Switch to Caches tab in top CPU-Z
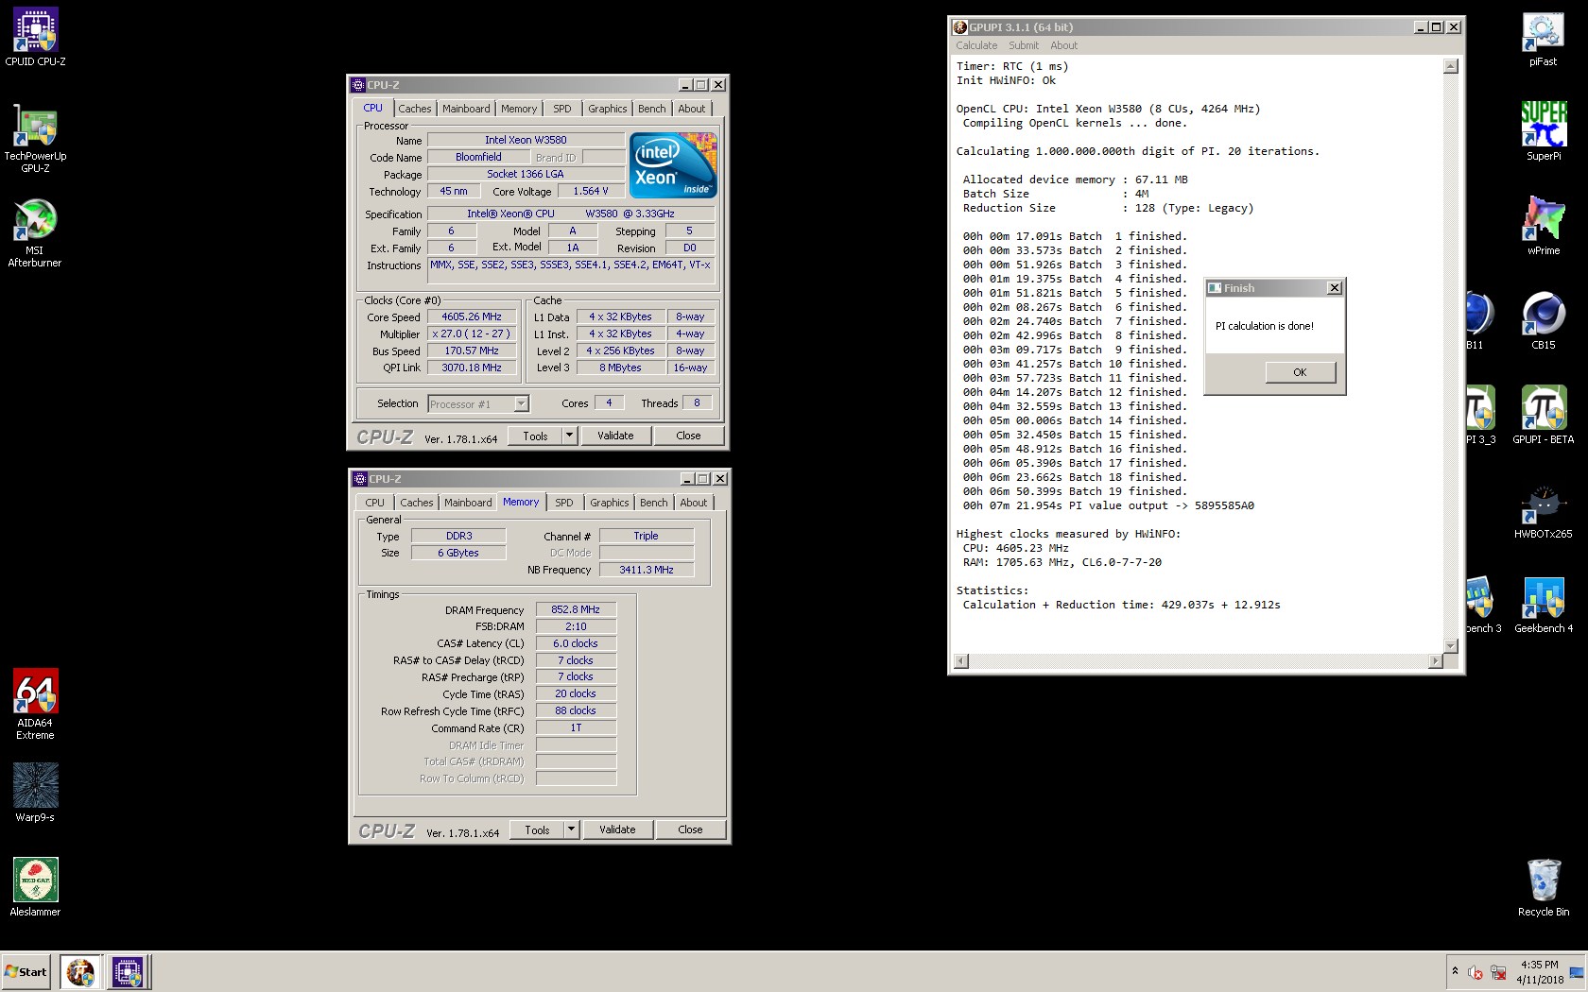Screen dimensions: 1588x992 414,109
